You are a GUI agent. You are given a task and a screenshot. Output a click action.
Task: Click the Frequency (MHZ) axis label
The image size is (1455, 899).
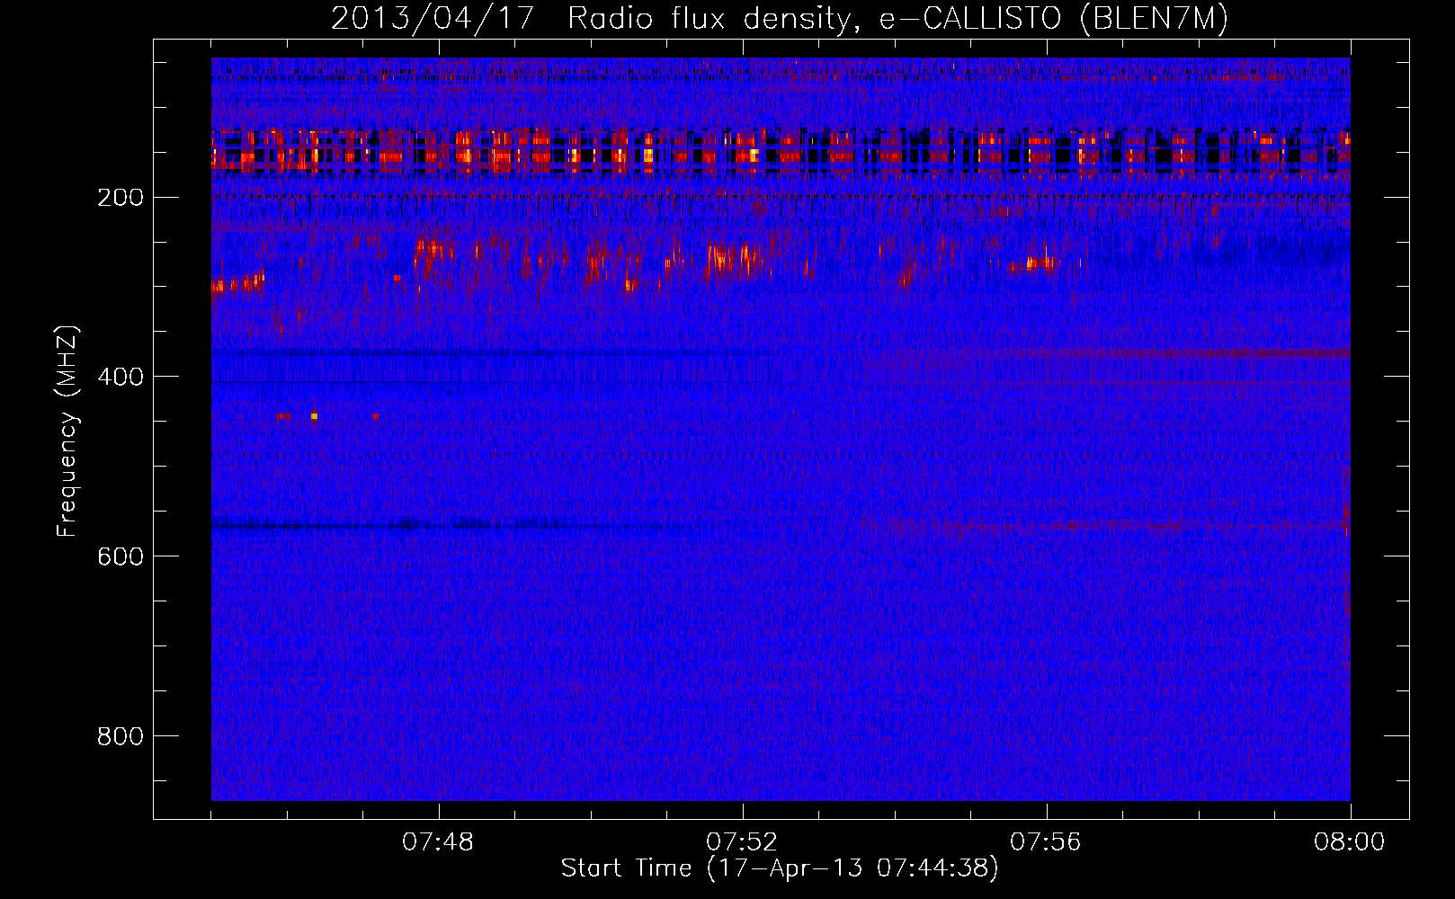coord(67,432)
